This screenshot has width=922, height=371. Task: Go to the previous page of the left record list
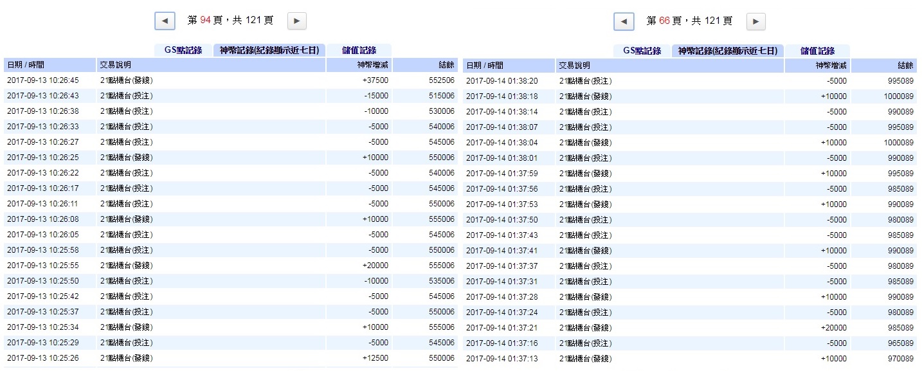(165, 20)
